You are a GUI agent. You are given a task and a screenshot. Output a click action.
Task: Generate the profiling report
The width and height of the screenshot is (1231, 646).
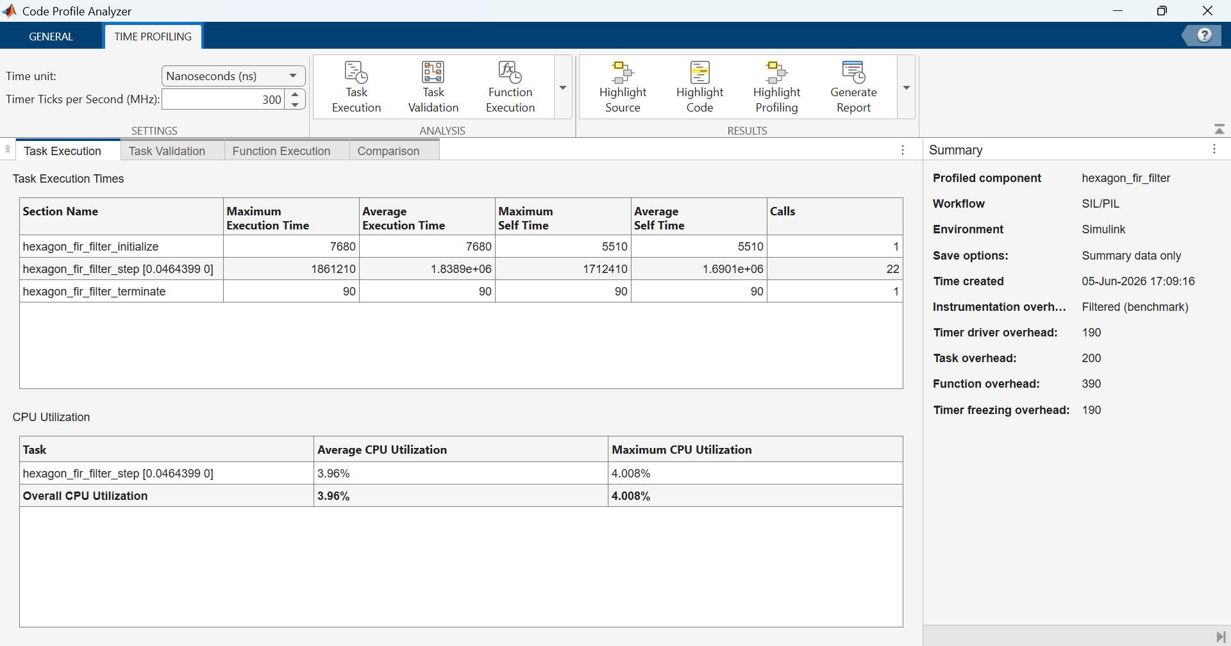pyautogui.click(x=853, y=87)
